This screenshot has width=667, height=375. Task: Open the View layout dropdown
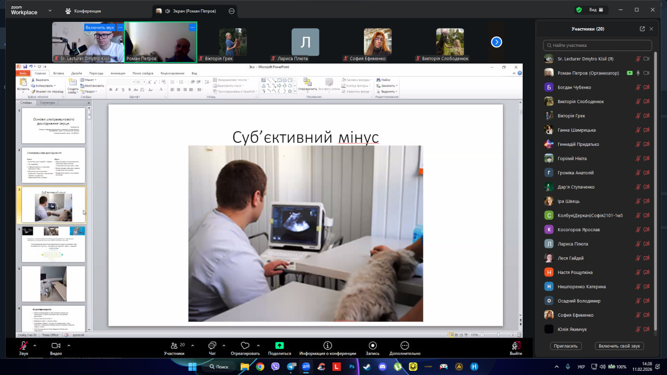pyautogui.click(x=596, y=10)
